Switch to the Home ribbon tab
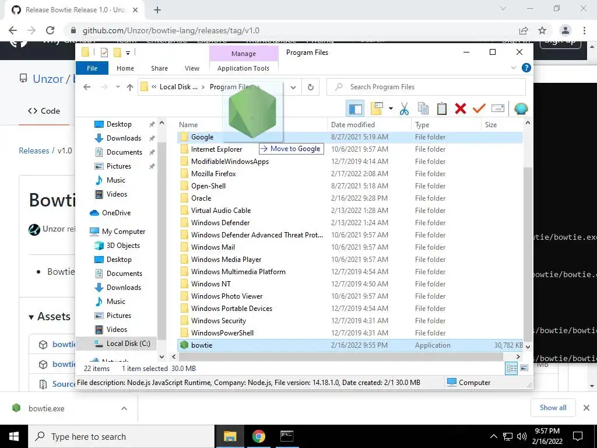Viewport: 597px width, 448px height. [x=125, y=68]
